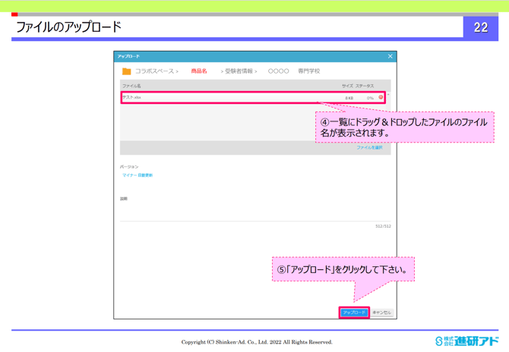
Task: Click the 説明 label
Action: tap(124, 199)
